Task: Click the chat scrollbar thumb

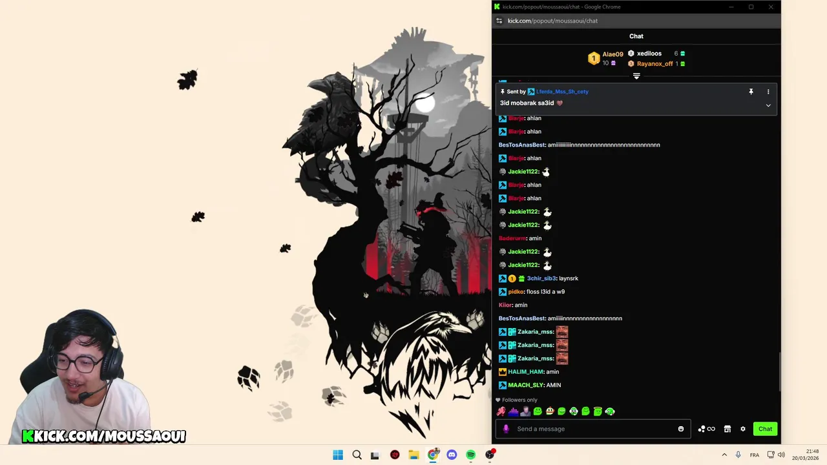Action: tap(779, 371)
